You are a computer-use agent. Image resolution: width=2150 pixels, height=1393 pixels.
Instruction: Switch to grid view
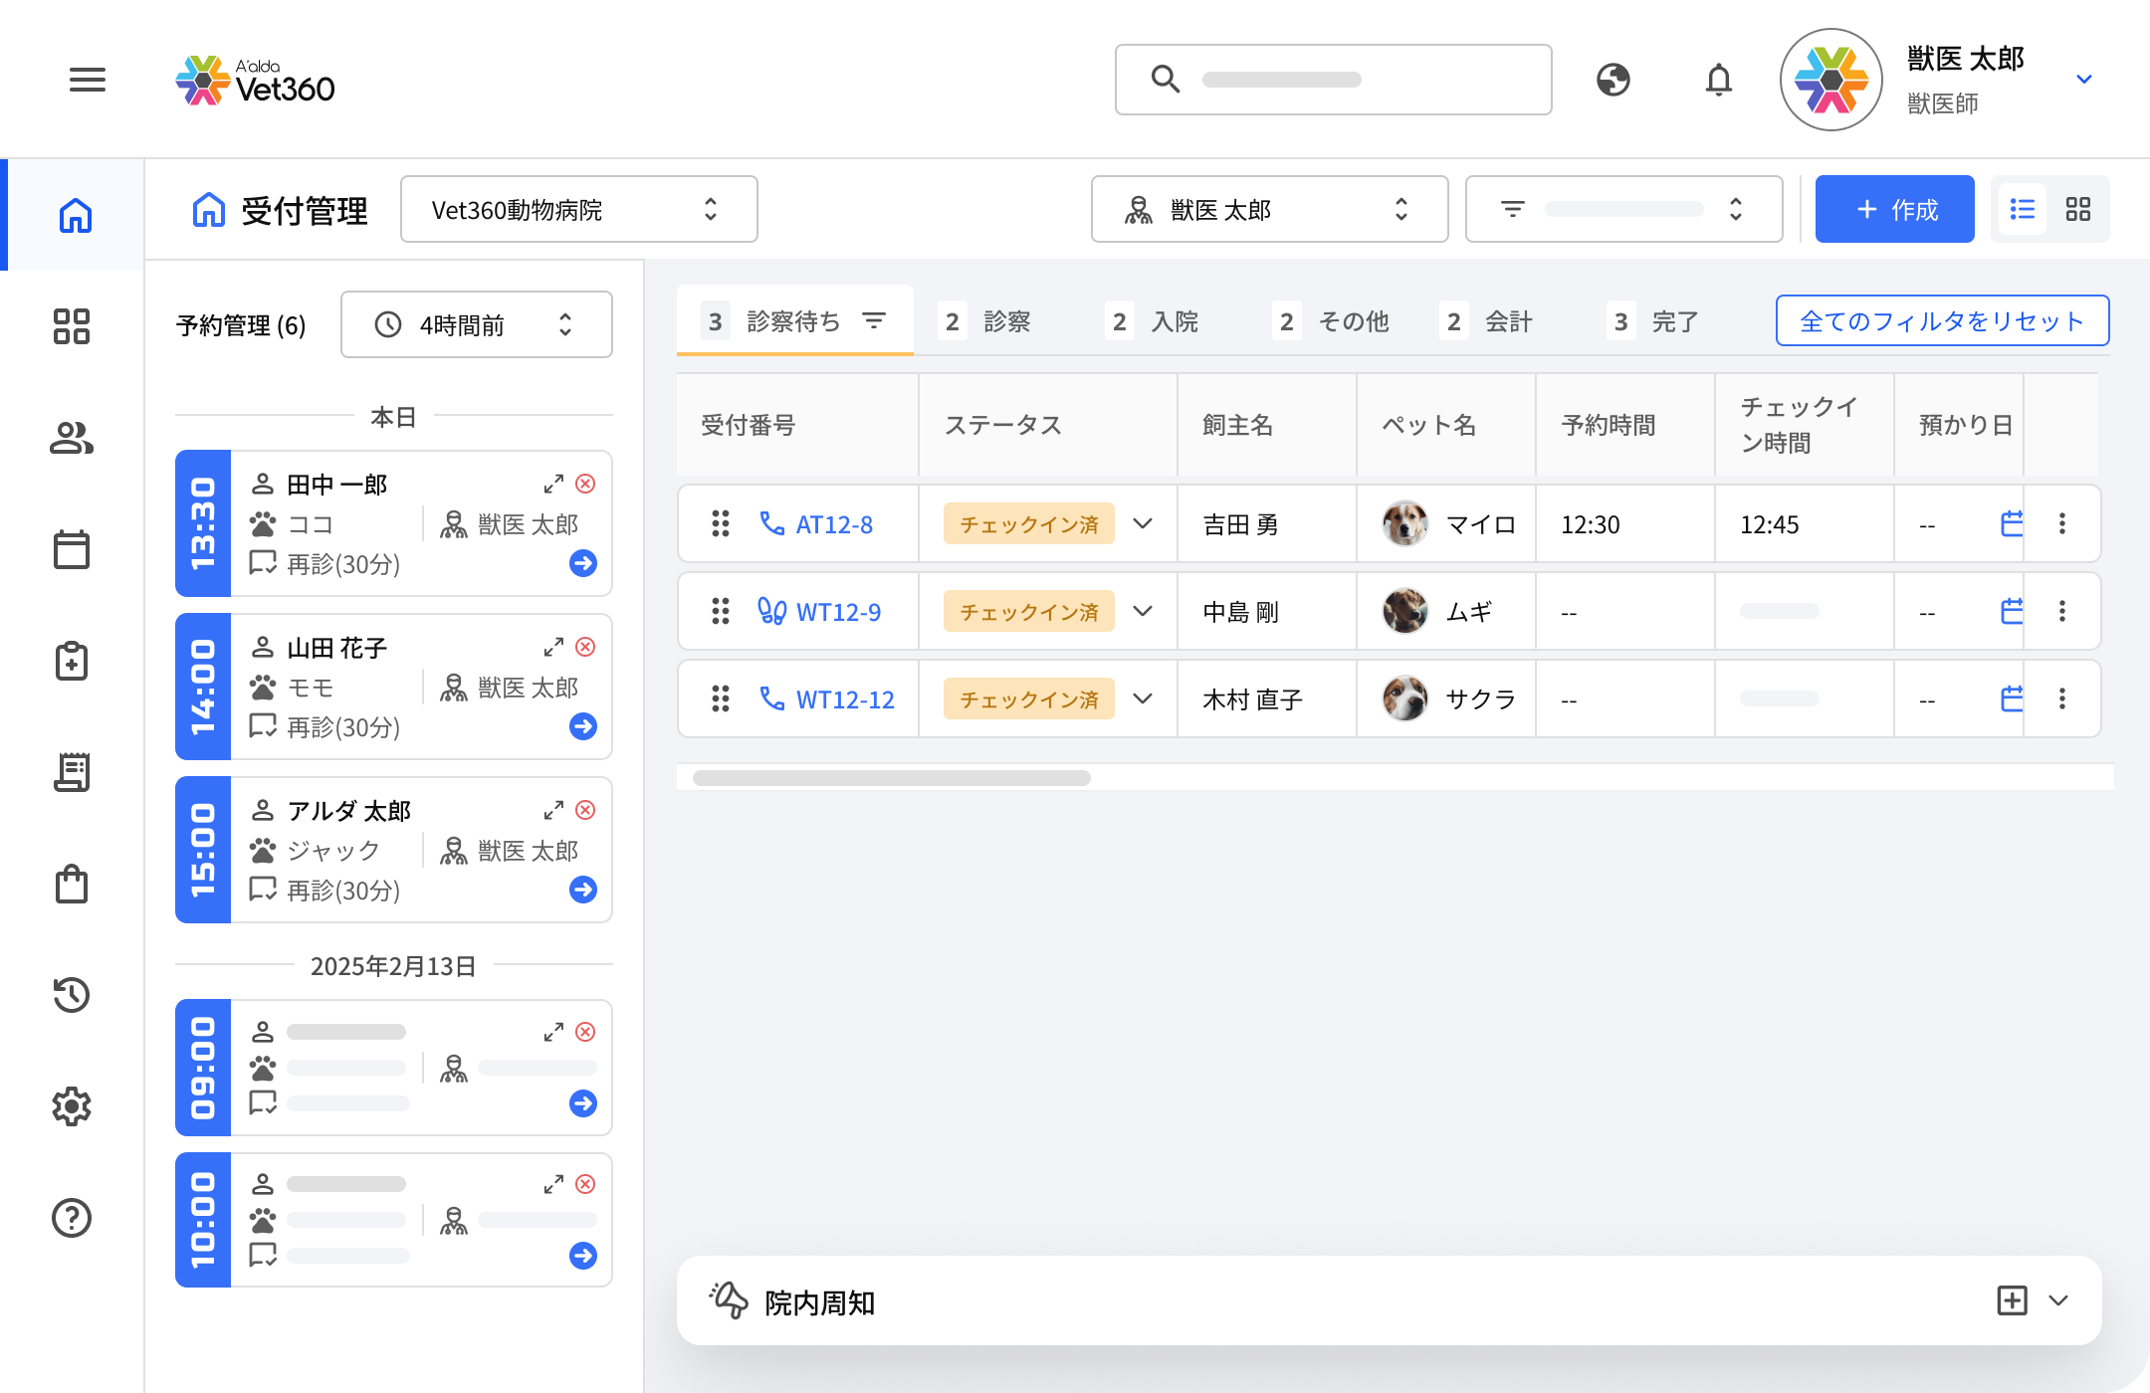pos(2078,209)
